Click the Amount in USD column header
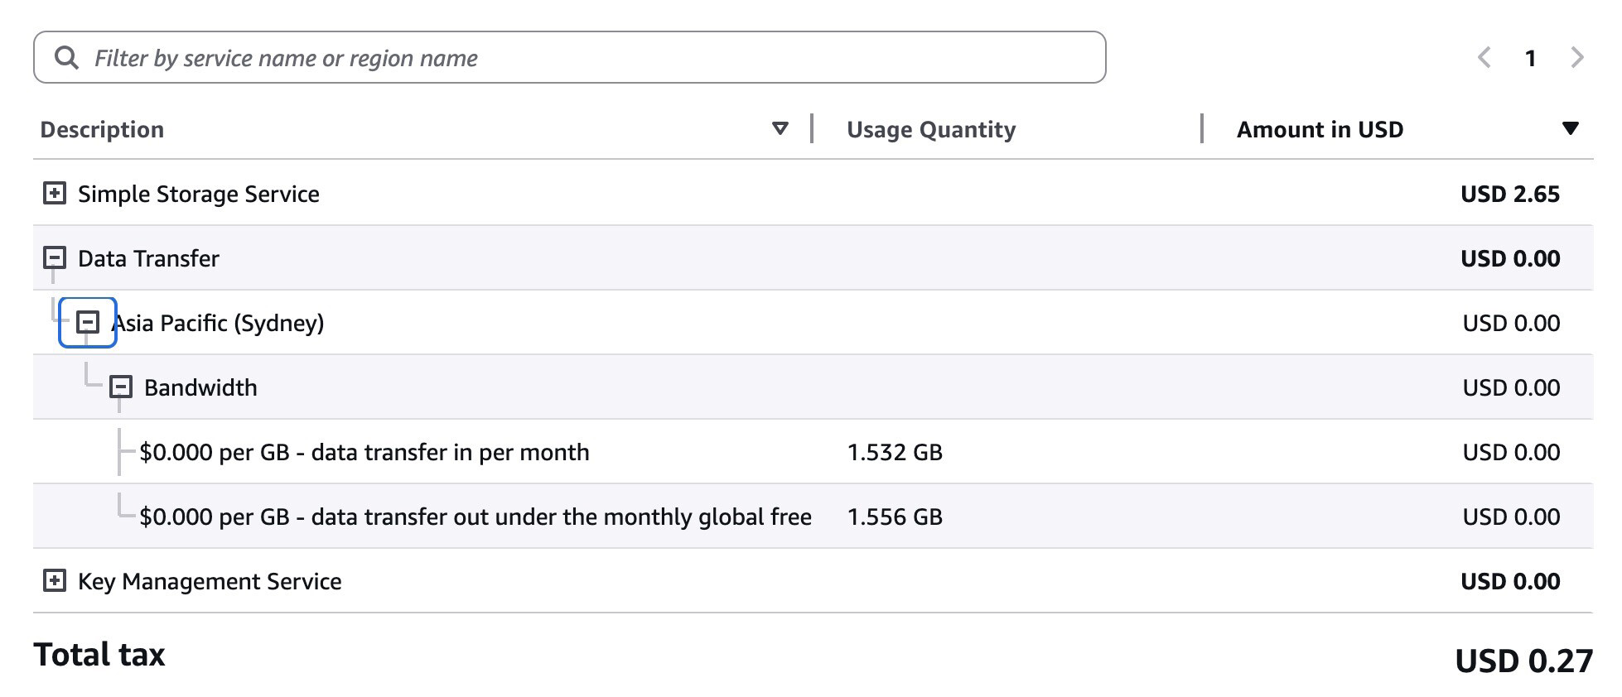The width and height of the screenshot is (1622, 697). point(1320,129)
